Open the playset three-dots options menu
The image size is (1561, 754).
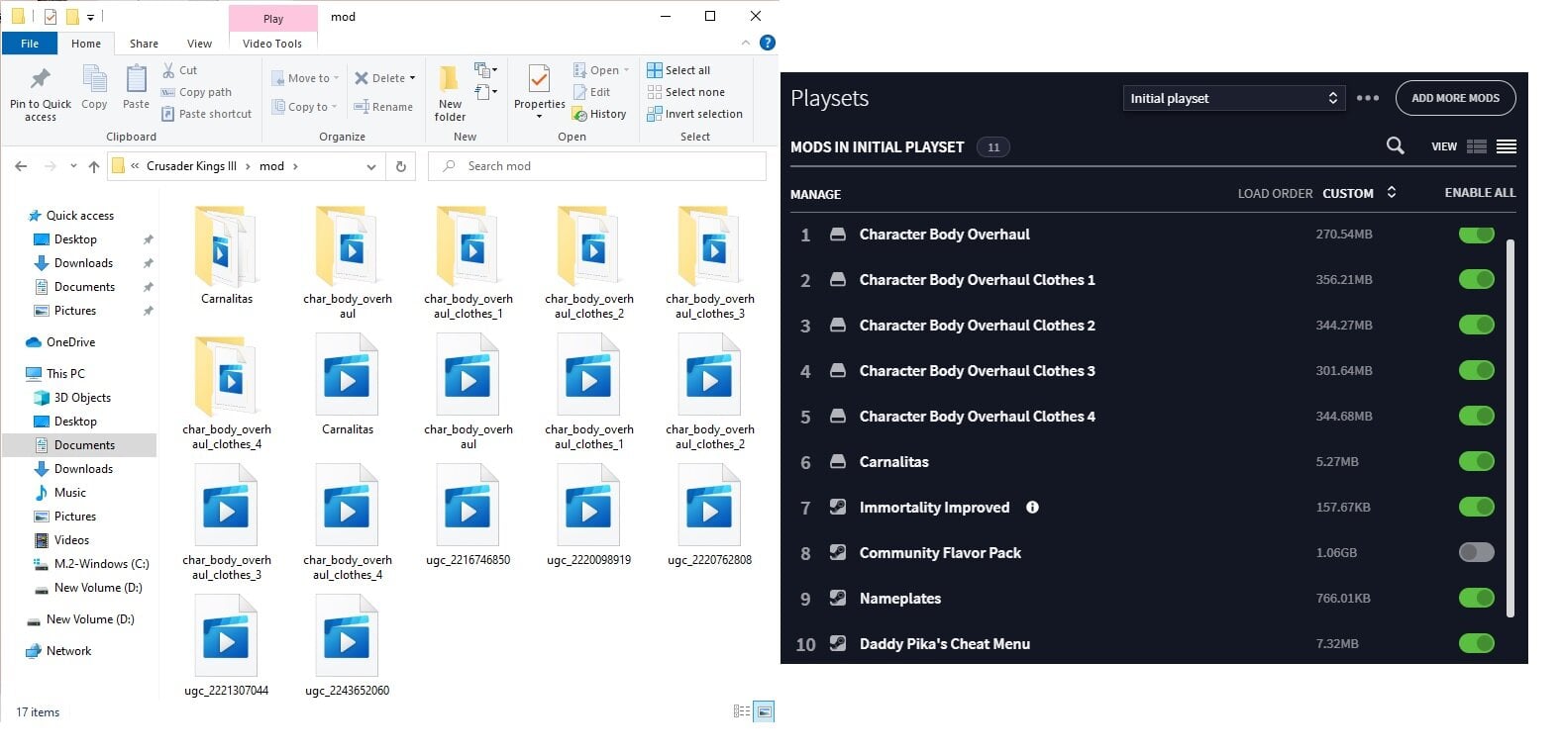[1368, 98]
